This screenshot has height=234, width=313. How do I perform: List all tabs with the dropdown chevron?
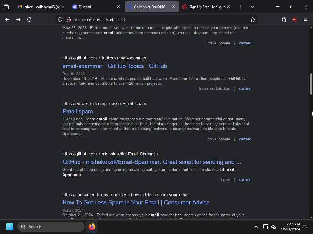(252, 7)
